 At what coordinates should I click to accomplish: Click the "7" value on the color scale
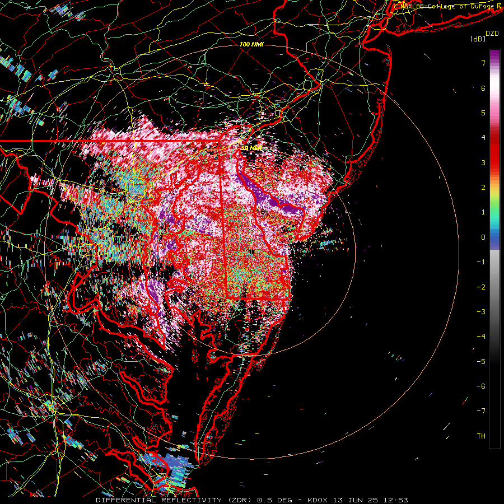483,63
